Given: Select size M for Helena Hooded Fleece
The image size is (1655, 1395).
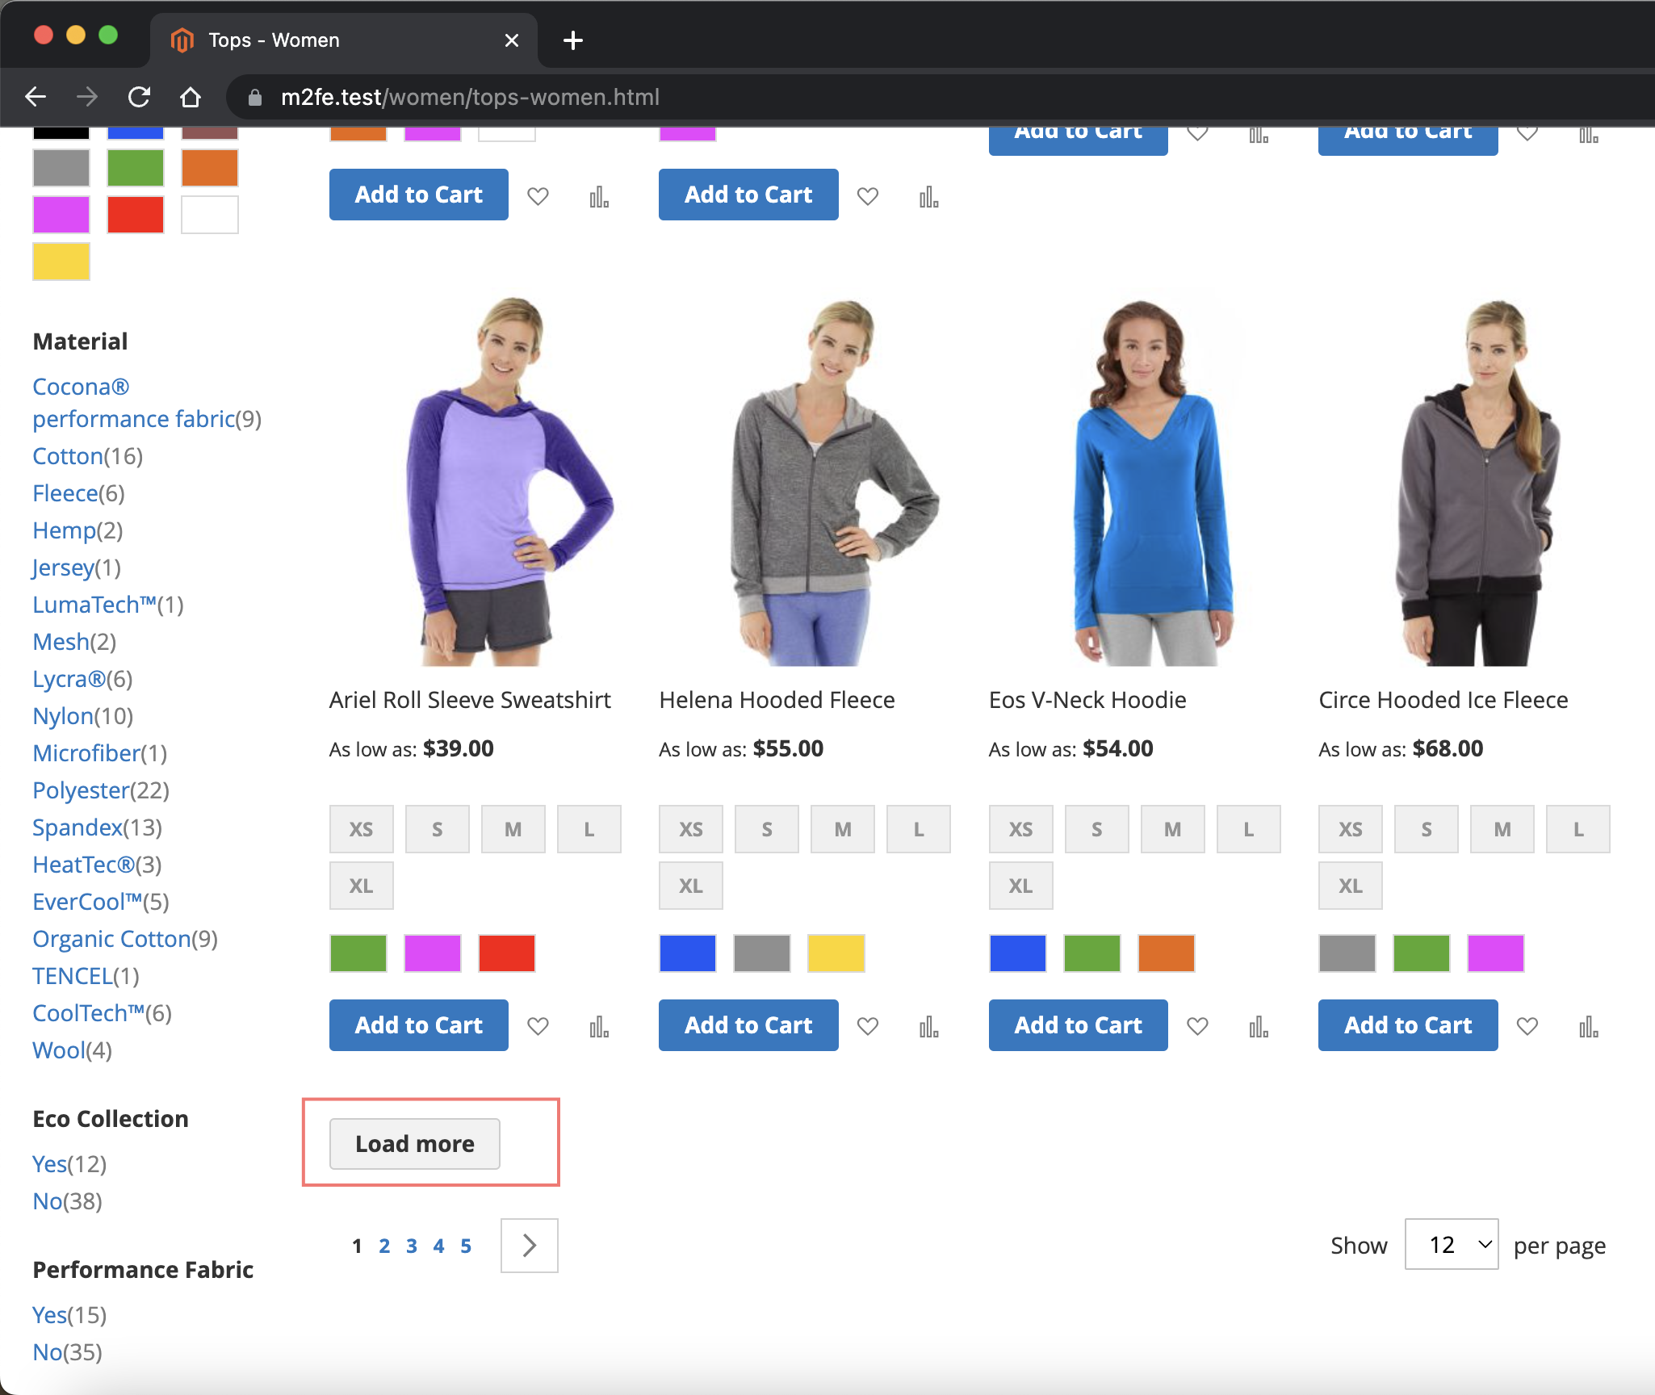Looking at the screenshot, I should 842,829.
